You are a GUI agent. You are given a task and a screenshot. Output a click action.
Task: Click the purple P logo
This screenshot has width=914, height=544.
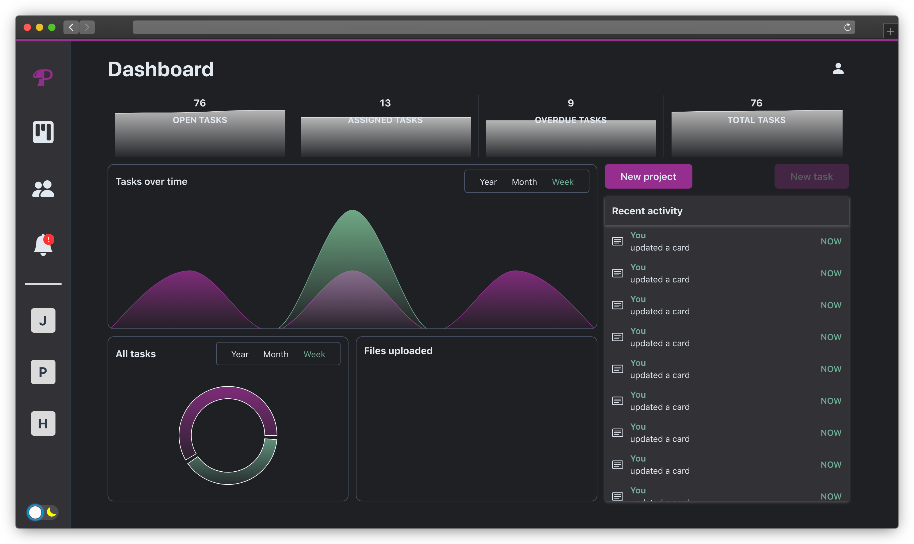pos(43,77)
